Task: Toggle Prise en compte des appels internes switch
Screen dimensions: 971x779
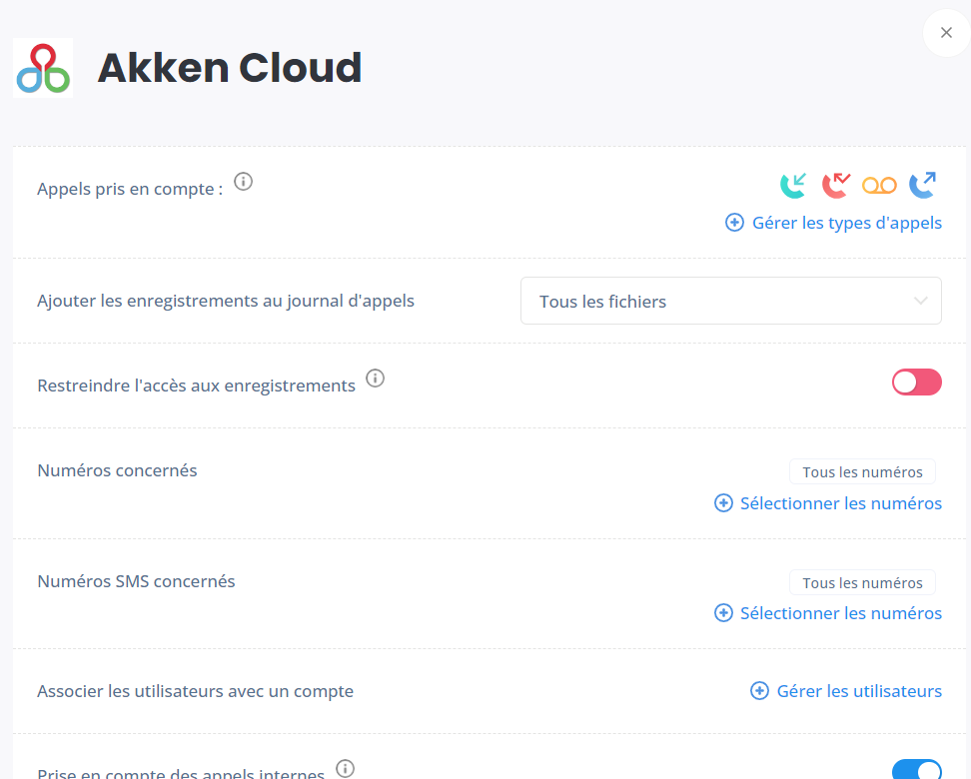Action: pos(916,769)
